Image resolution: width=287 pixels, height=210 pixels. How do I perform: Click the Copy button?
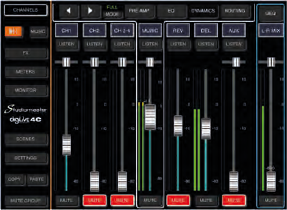(14, 179)
